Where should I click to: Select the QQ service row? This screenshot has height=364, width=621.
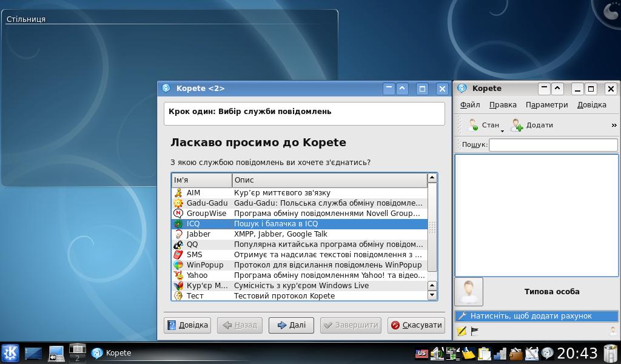pyautogui.click(x=300, y=244)
